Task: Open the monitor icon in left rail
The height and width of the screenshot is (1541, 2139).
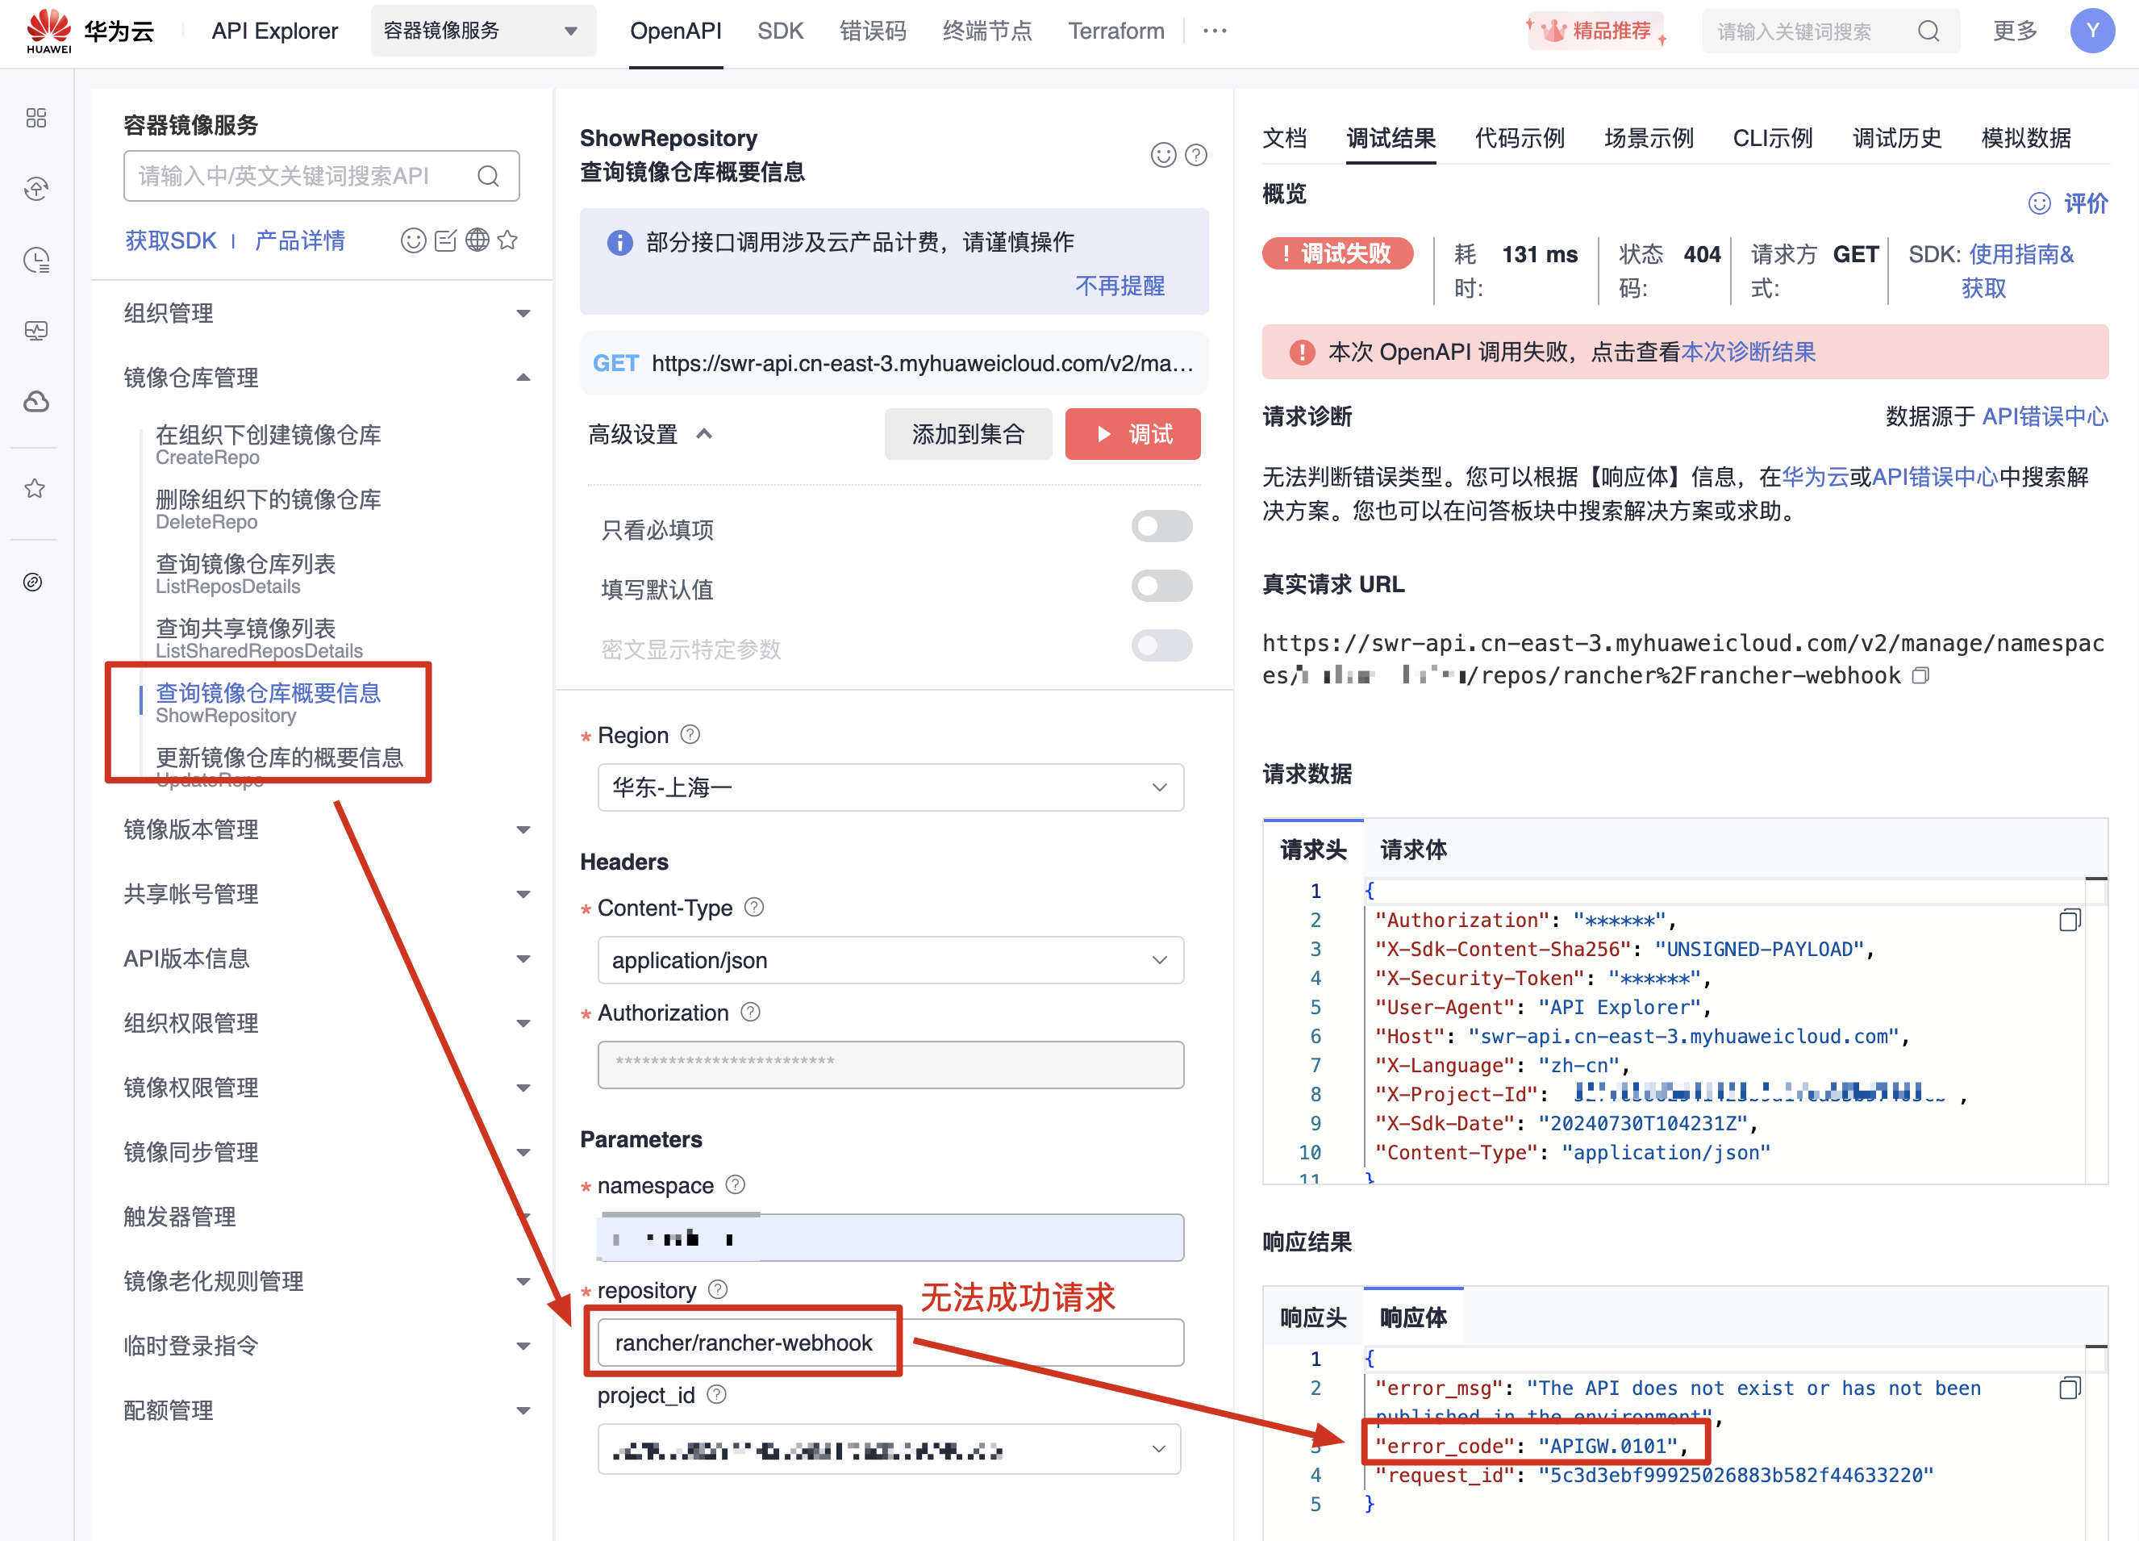Action: coord(35,330)
